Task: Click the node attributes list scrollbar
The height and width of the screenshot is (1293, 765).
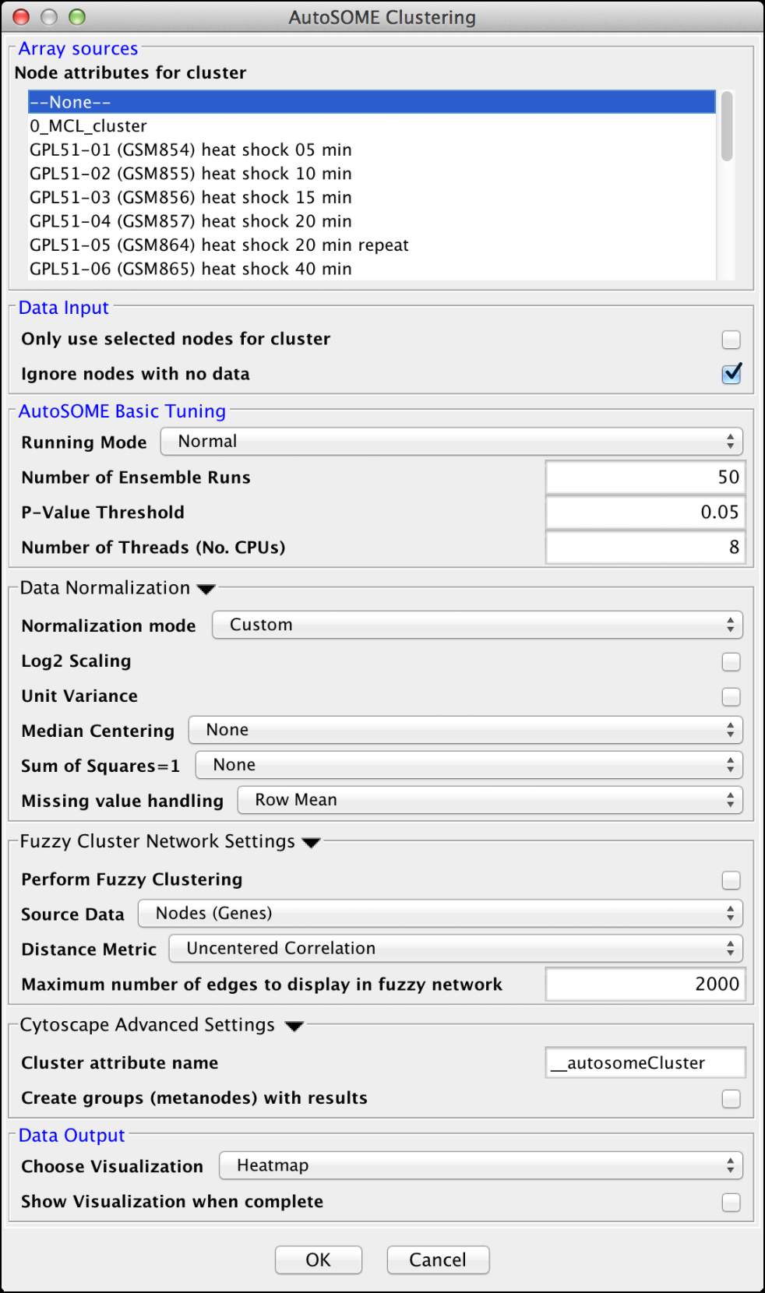Action: click(726, 126)
